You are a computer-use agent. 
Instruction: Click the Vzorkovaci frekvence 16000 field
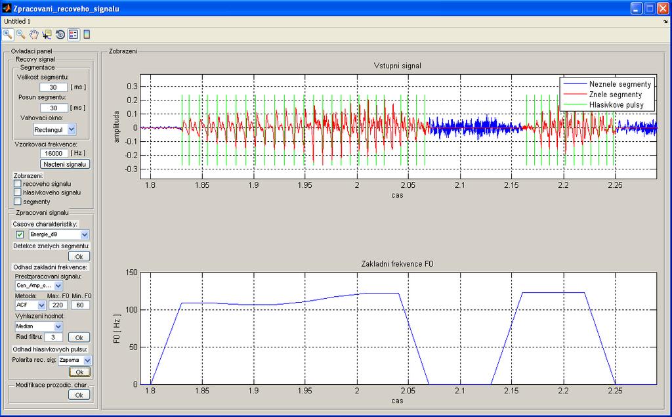tap(54, 153)
